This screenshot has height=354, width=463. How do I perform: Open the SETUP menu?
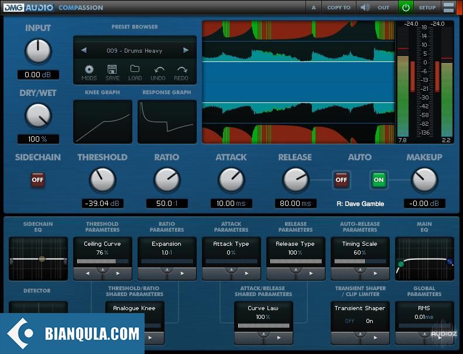427,8
